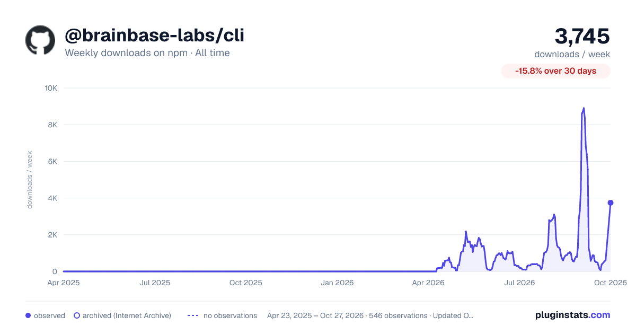Click the 'archived (Internet Archive)' legend text
Screen dimensions: 636x334
[127, 315]
